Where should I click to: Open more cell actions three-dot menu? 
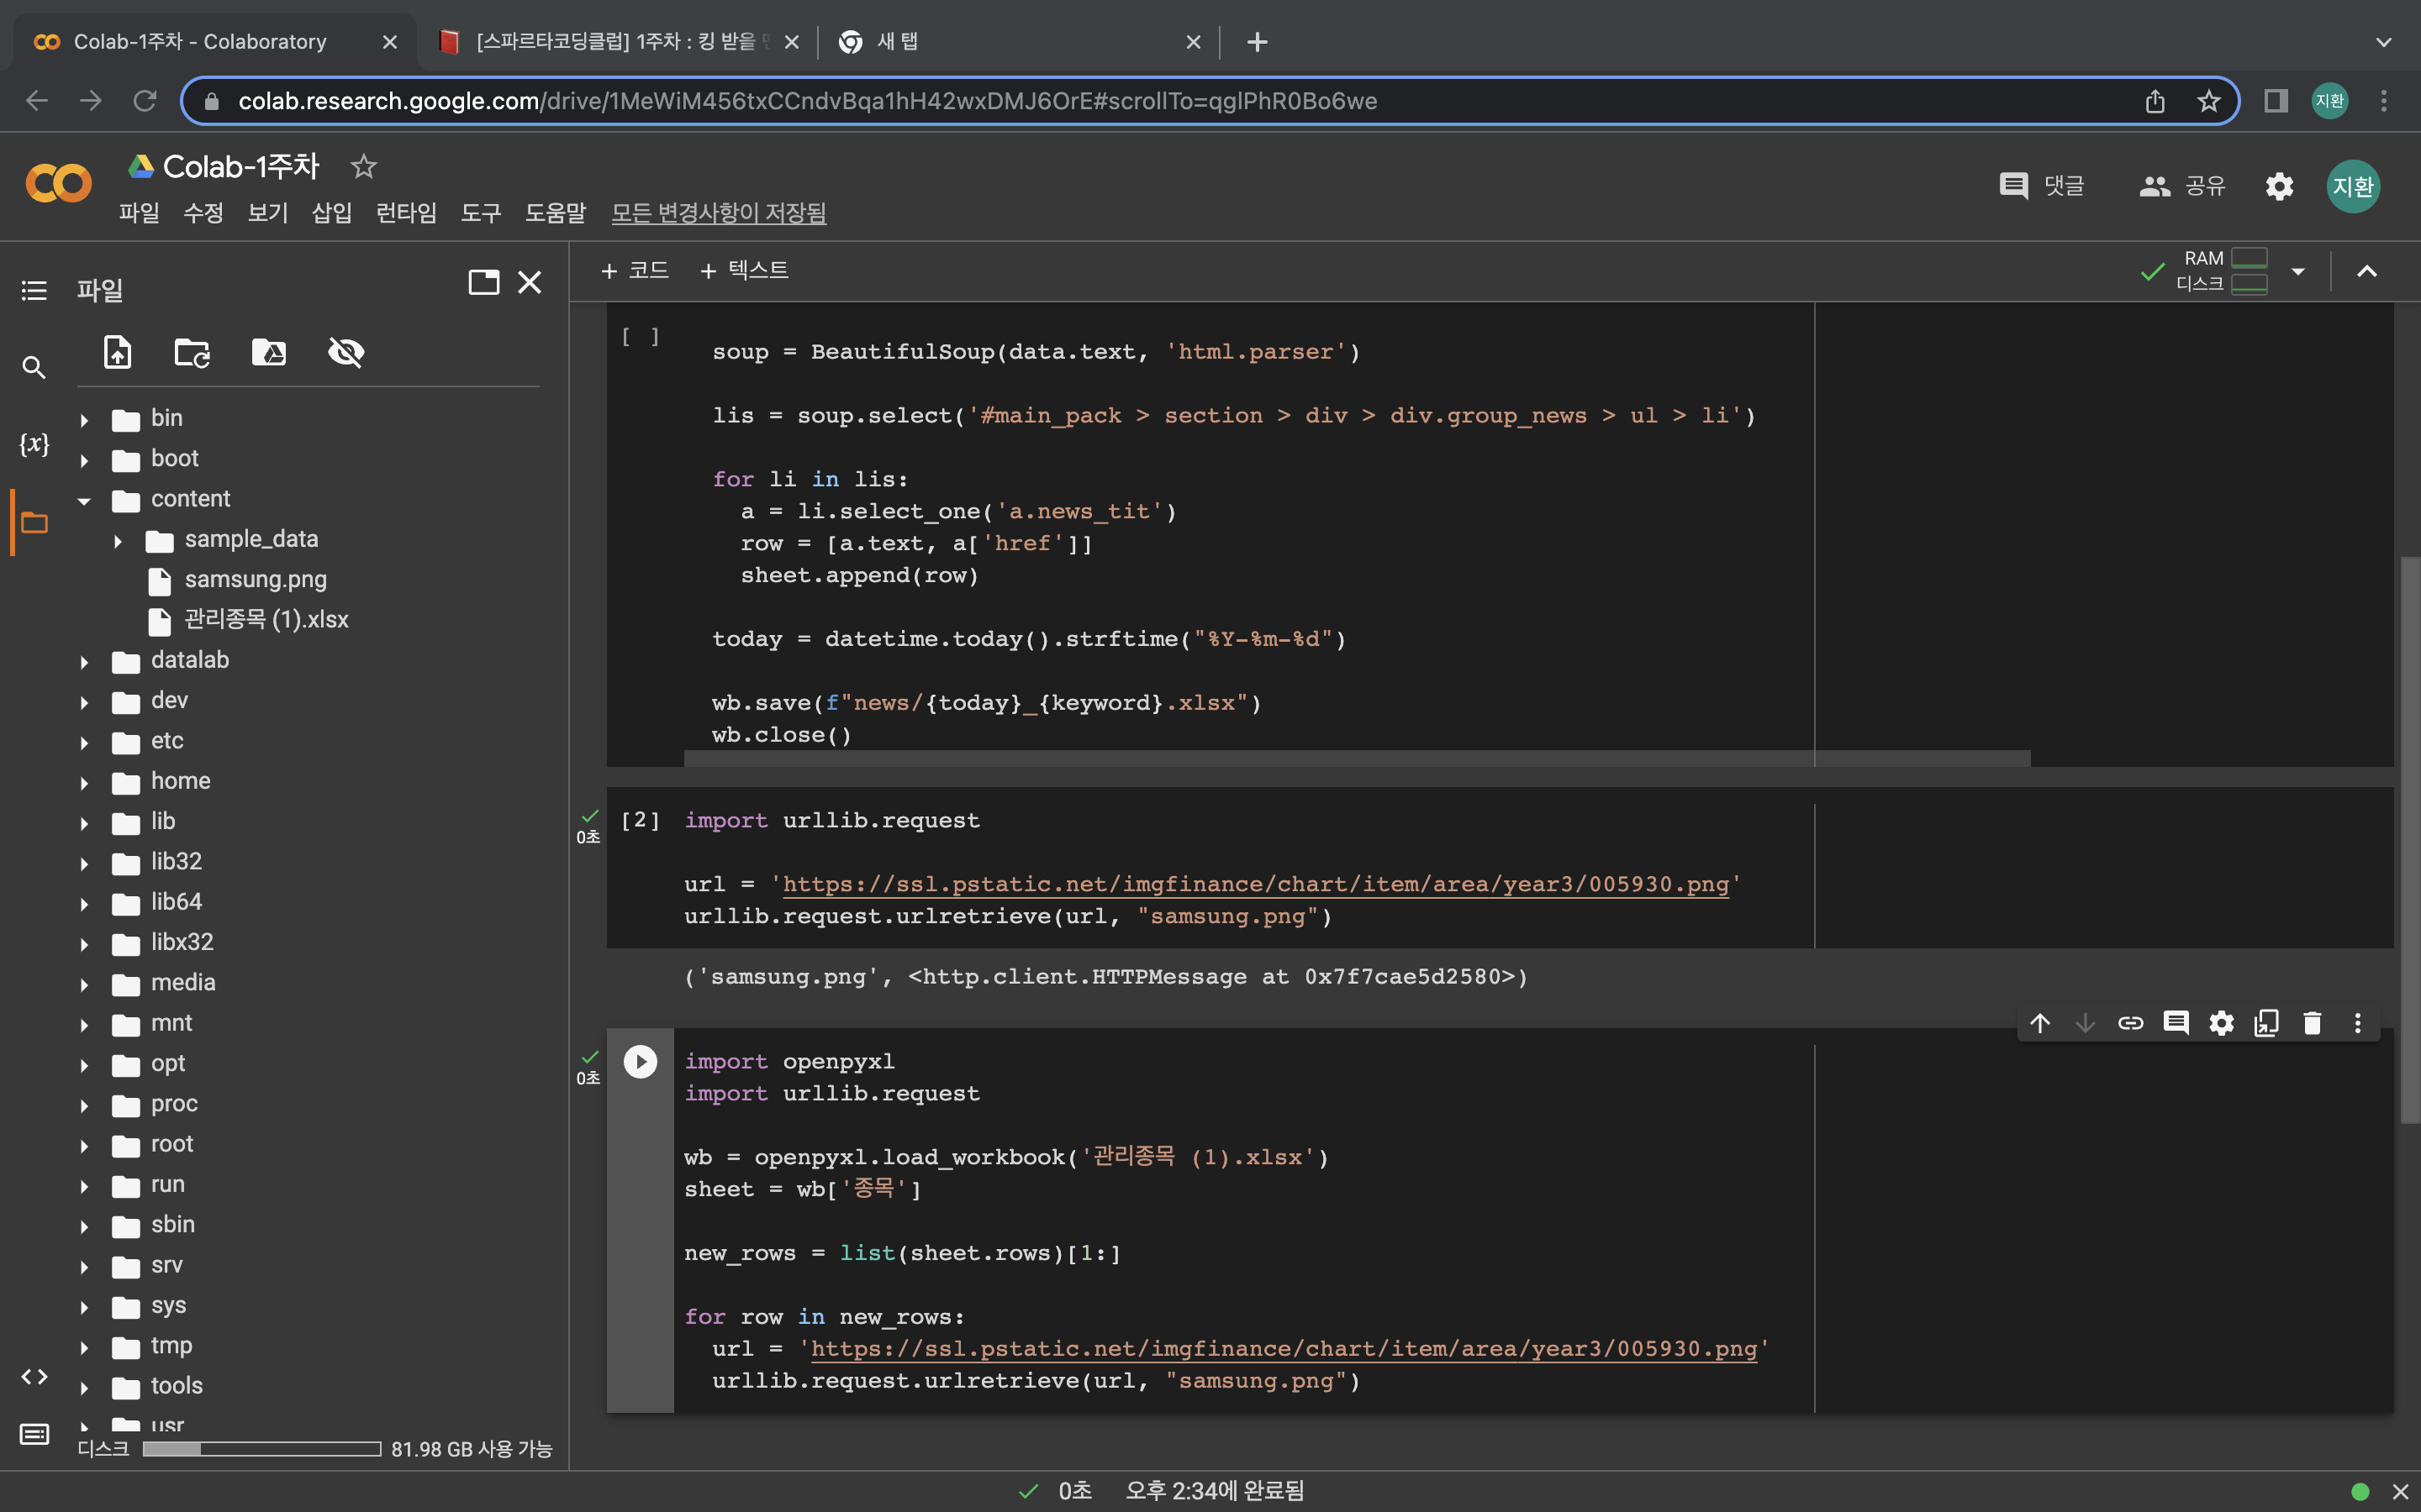coord(2358,1023)
